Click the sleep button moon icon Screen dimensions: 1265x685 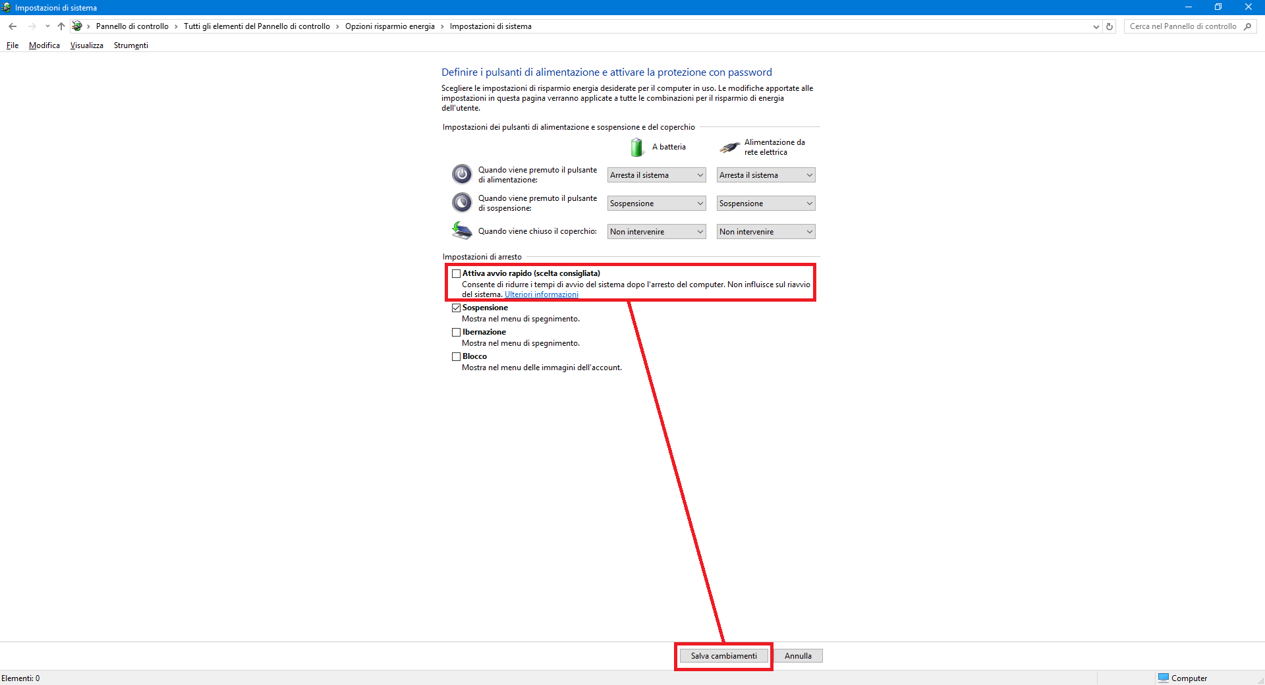click(x=462, y=203)
